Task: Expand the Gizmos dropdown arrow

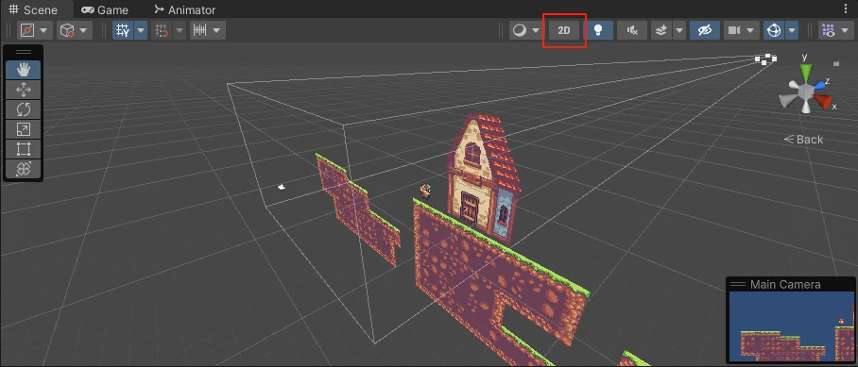Action: [x=792, y=30]
